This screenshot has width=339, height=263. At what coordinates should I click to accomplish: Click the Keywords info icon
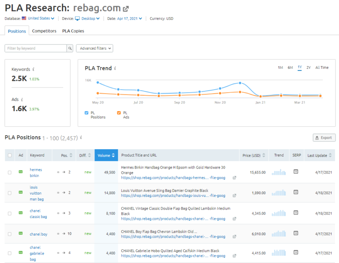33,69
